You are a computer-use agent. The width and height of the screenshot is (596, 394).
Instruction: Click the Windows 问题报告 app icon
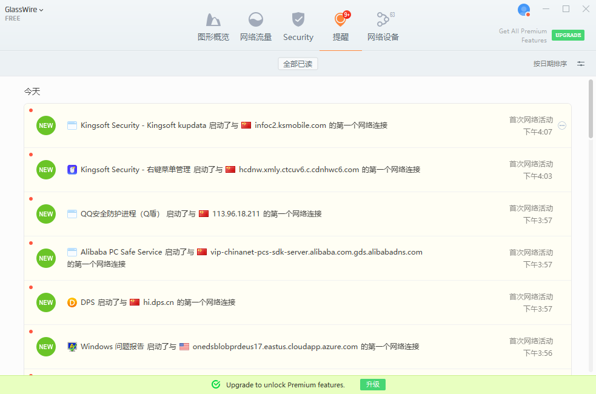(x=72, y=347)
